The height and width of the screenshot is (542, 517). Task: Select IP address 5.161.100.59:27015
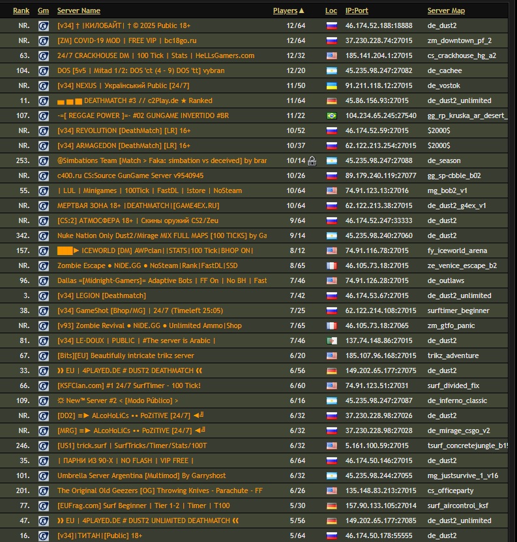tap(377, 446)
